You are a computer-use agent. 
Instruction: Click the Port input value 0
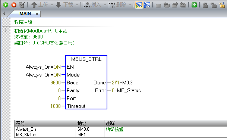click(59, 98)
